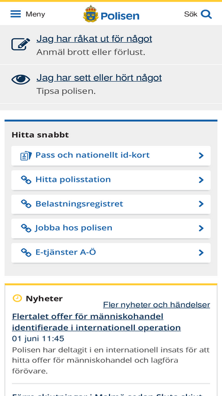Open Jag har sett eller hört något
This screenshot has width=222, height=396.
[x=99, y=78]
